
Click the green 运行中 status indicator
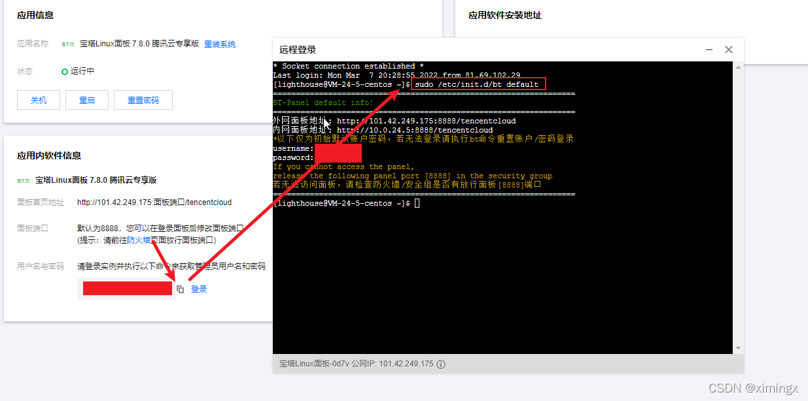[65, 71]
